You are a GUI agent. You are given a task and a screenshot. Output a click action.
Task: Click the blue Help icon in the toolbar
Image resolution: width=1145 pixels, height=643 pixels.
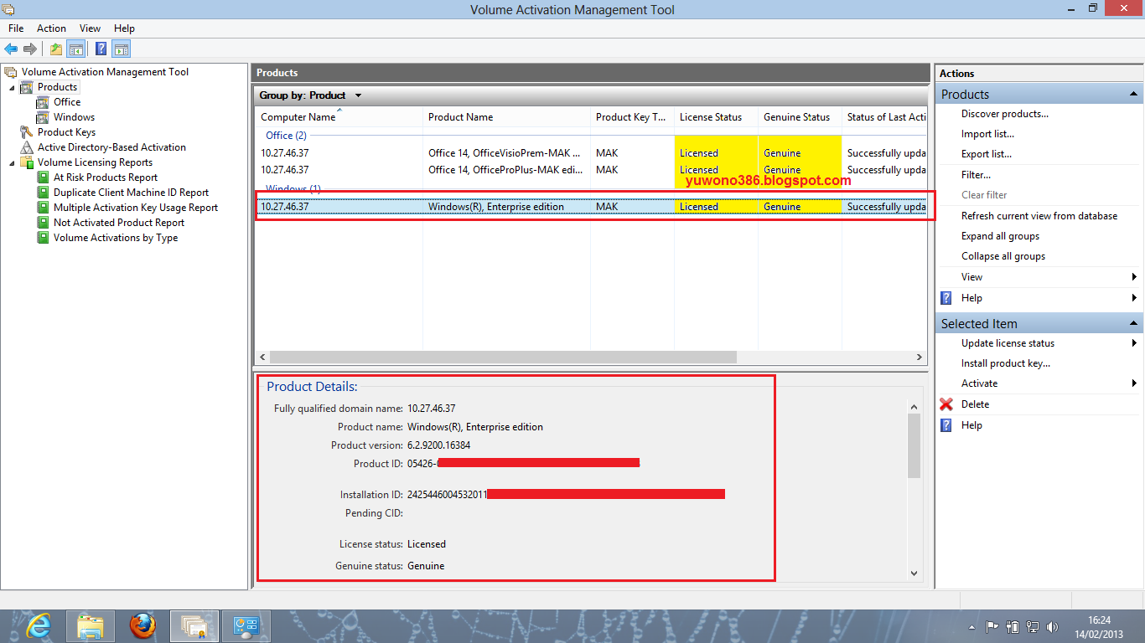[101, 49]
